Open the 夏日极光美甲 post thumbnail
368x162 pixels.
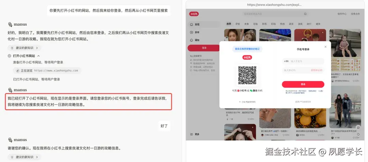(275, 118)
